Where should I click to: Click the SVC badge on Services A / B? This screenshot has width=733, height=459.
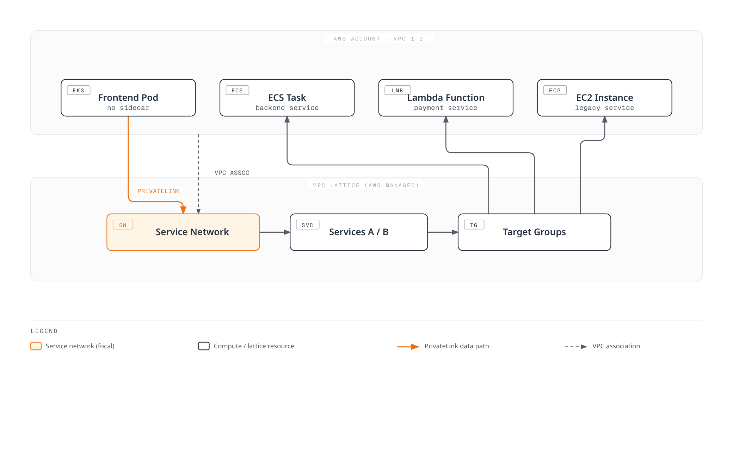[x=307, y=225]
